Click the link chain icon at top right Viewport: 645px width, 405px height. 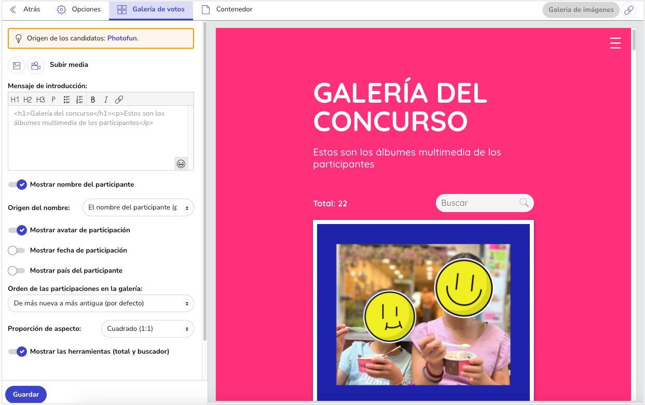[629, 10]
